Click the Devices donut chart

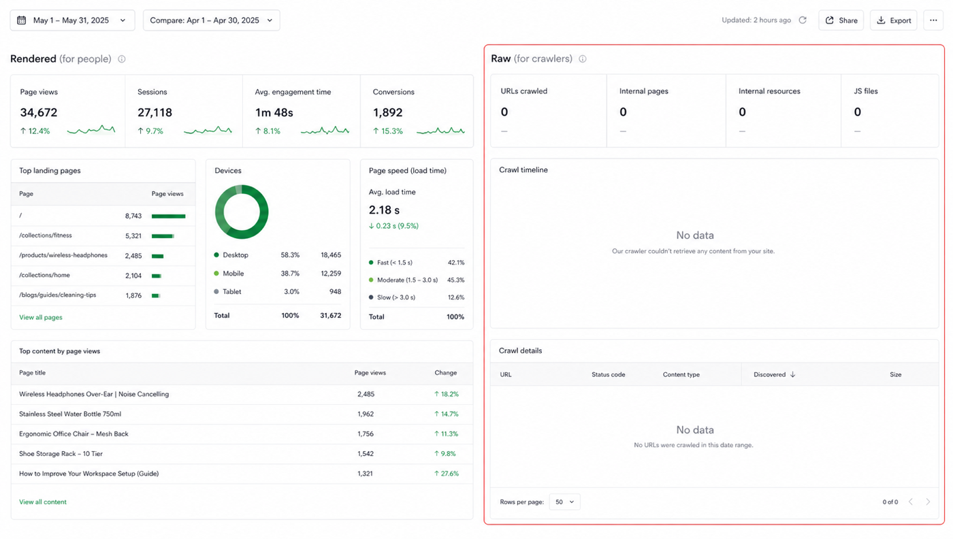242,212
